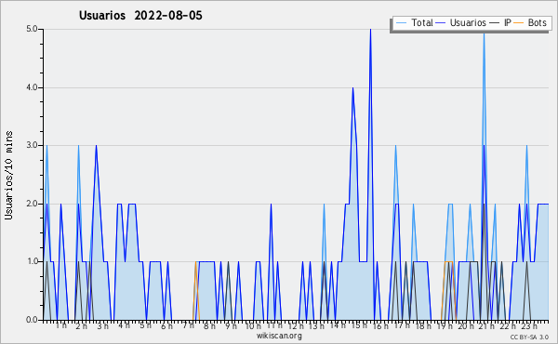Screen dimensions: 558x344
Task: Click the 'CC BY-SA 3.0' license text
Action: (x=529, y=337)
